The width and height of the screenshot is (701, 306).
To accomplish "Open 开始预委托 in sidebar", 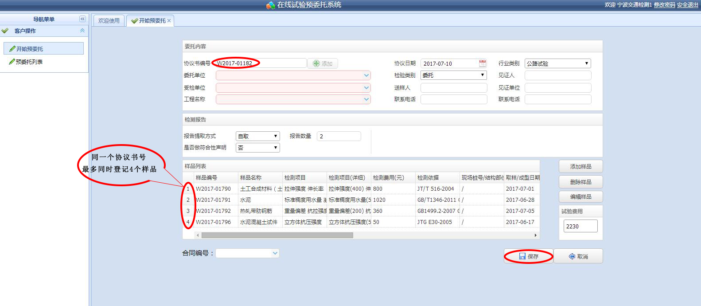I will pos(30,49).
